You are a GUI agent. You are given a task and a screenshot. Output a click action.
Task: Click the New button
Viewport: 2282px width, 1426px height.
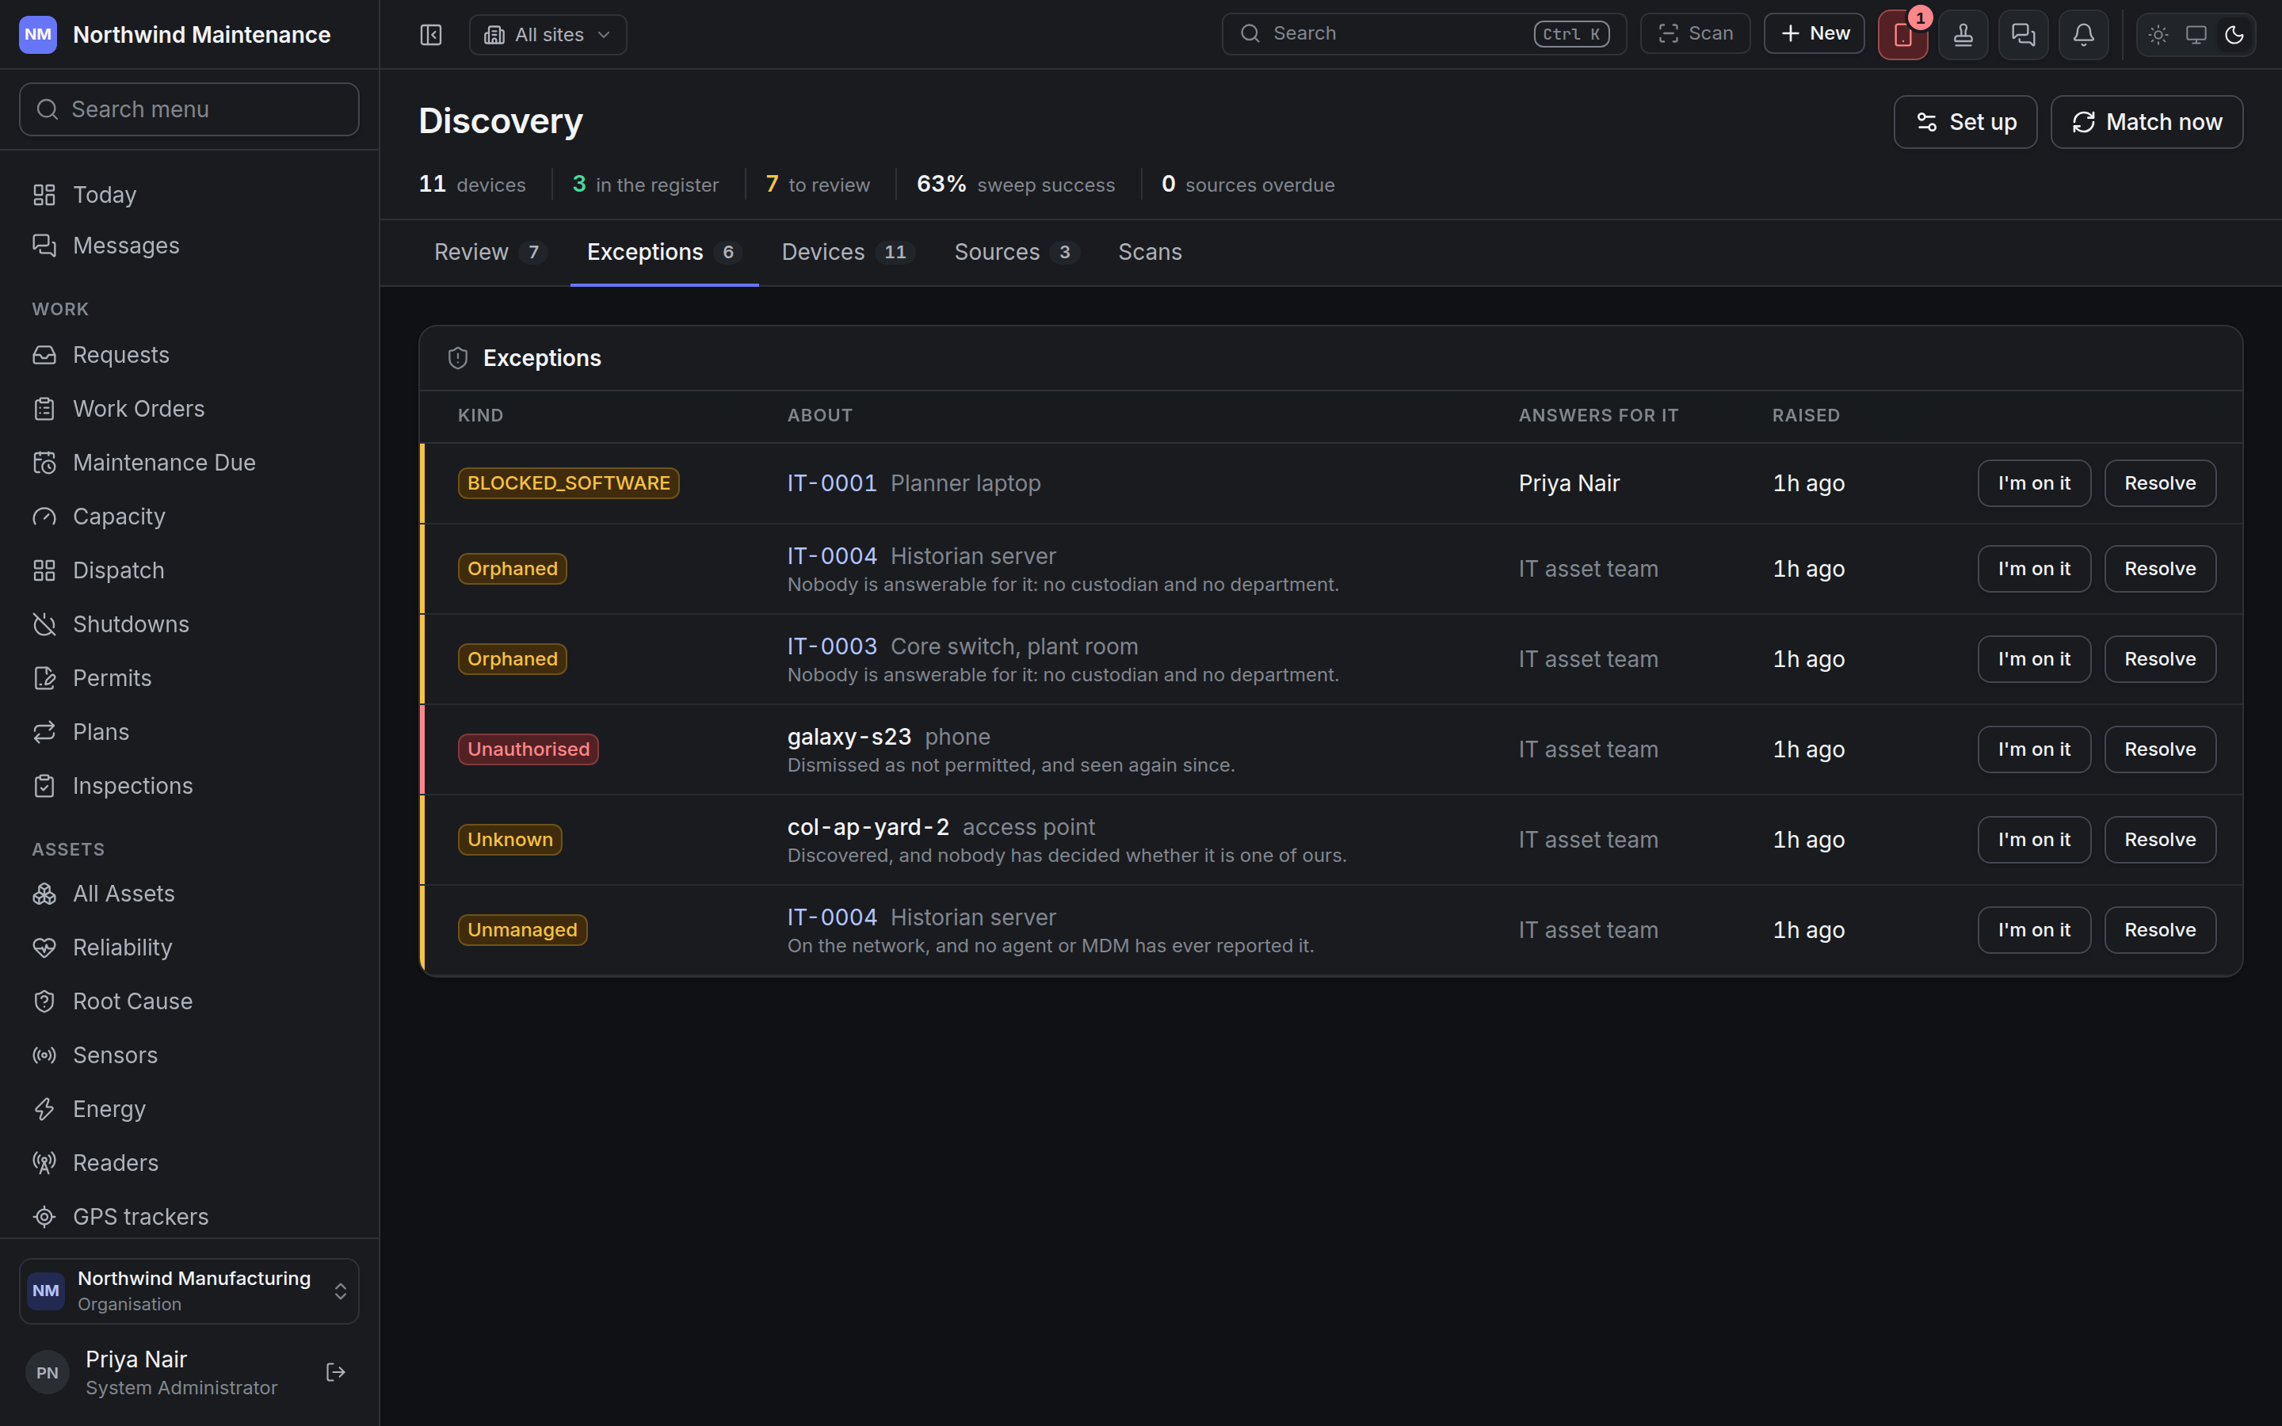click(x=1814, y=33)
